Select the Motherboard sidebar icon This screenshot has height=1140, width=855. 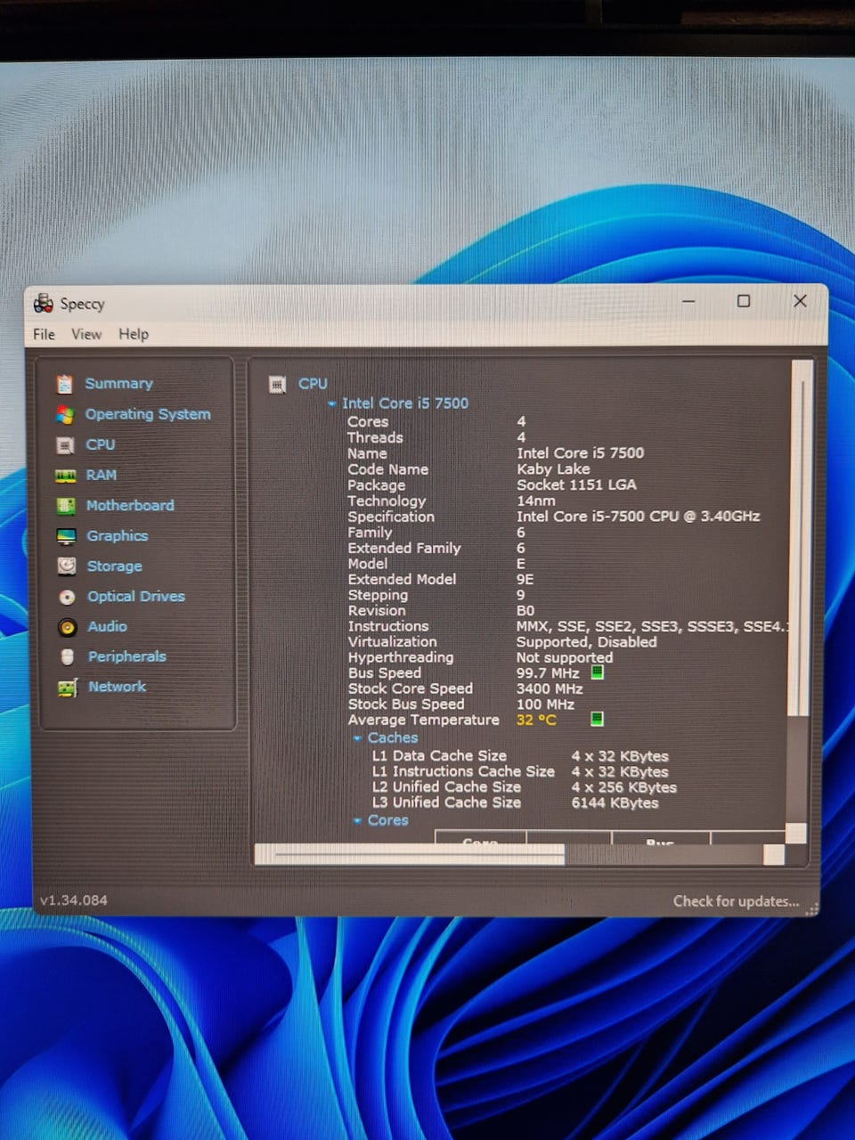click(x=66, y=506)
